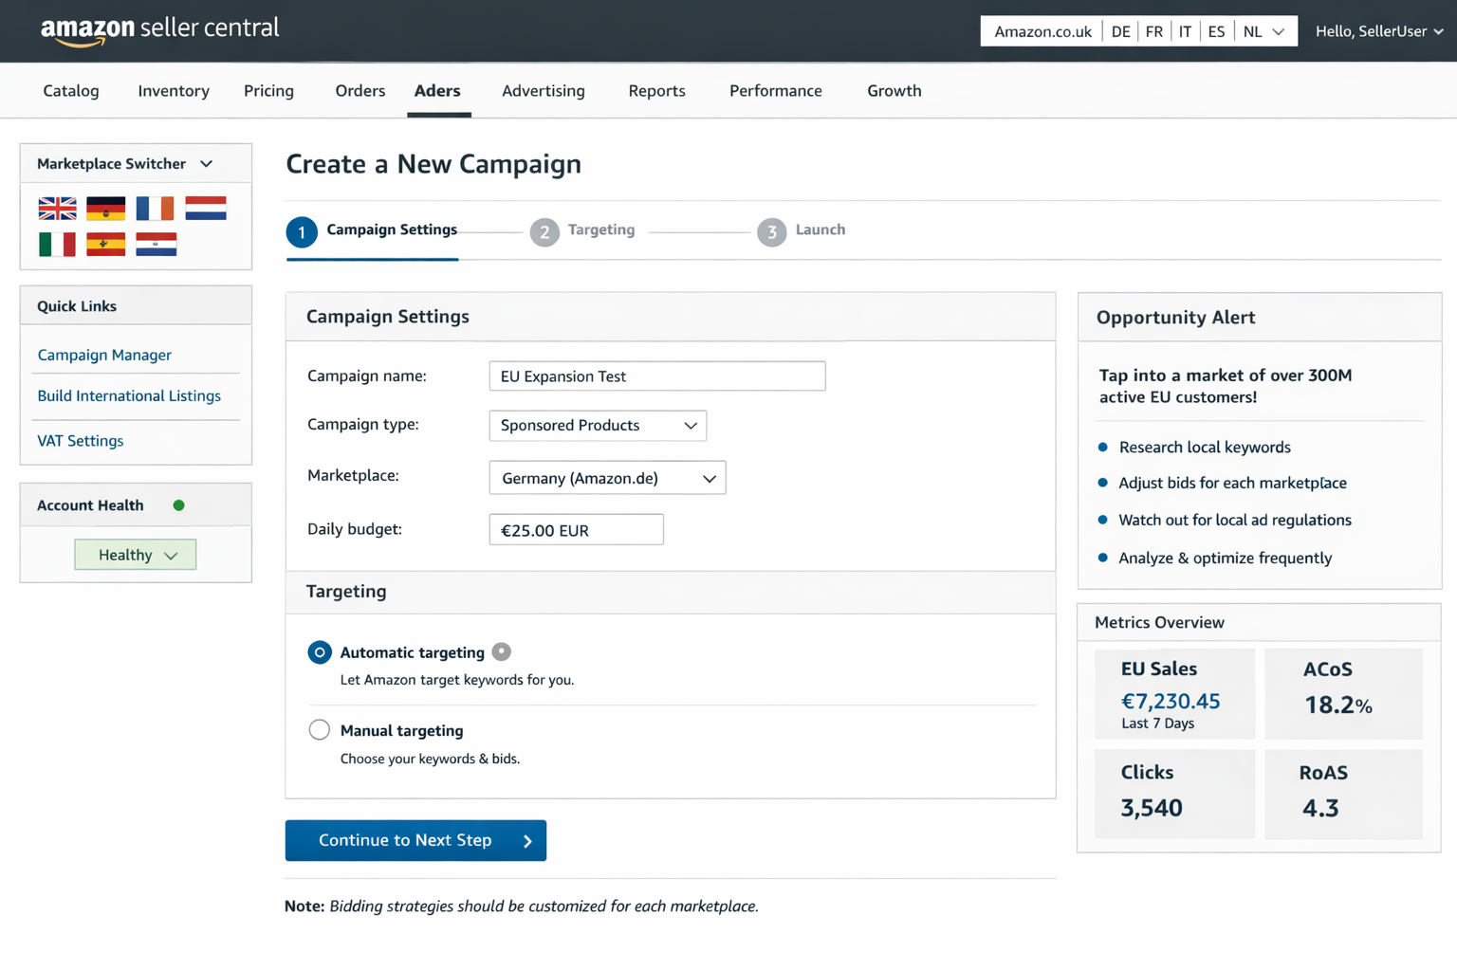Open the Advertising menu
The width and height of the screenshot is (1457, 971).
[544, 91]
